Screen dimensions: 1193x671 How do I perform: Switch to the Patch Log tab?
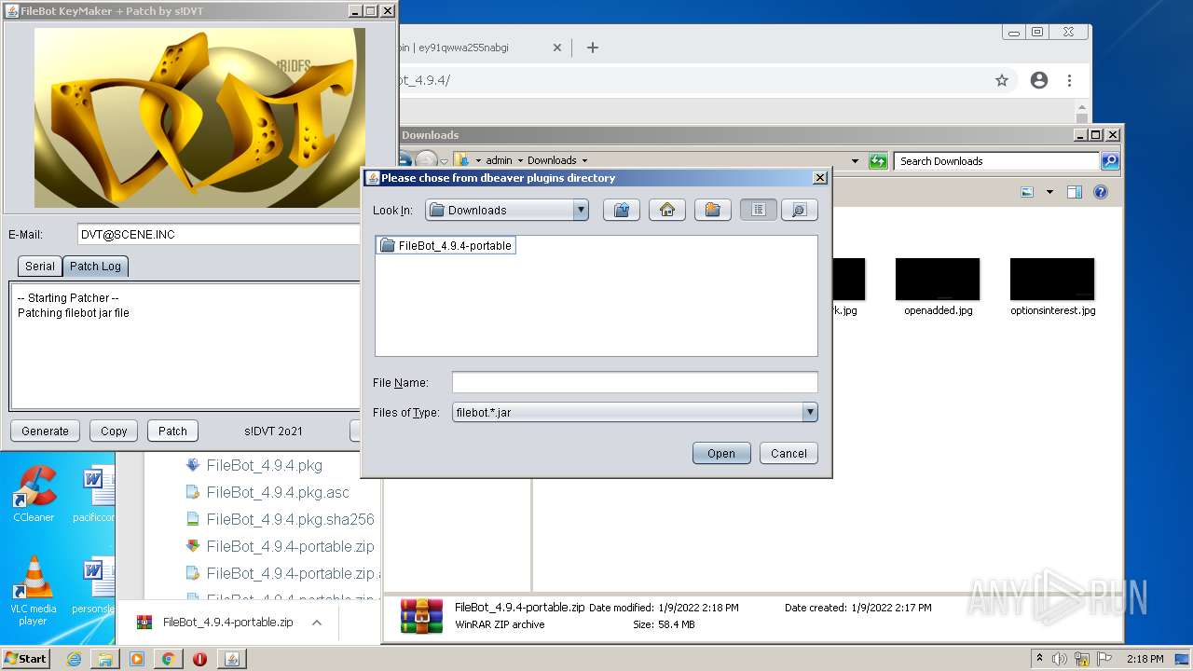[95, 266]
